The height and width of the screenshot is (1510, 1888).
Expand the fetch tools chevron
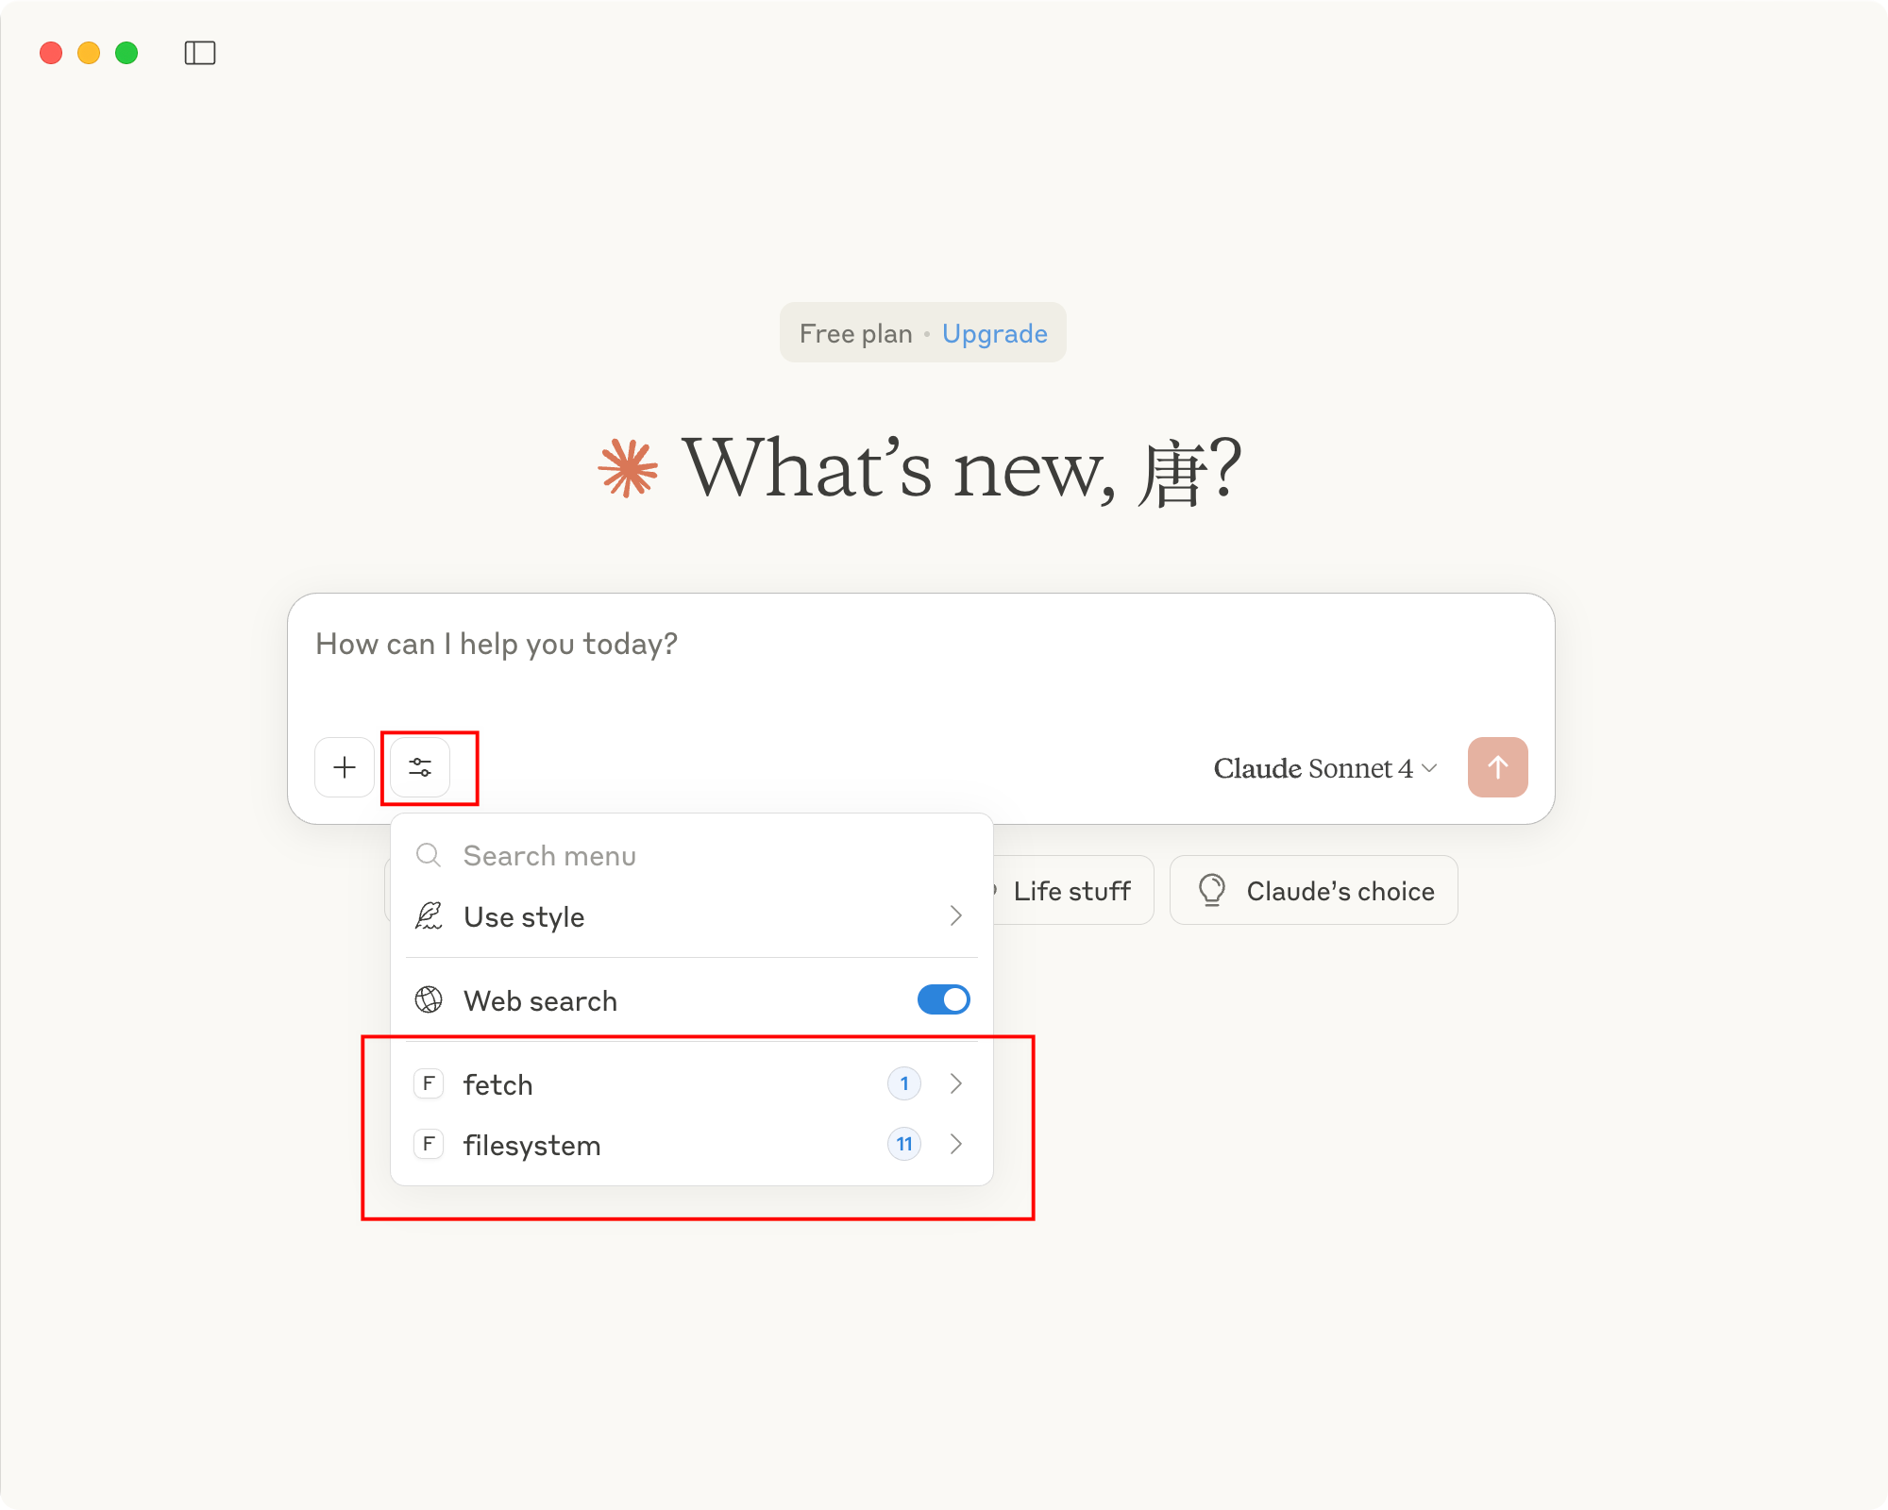[x=955, y=1083]
